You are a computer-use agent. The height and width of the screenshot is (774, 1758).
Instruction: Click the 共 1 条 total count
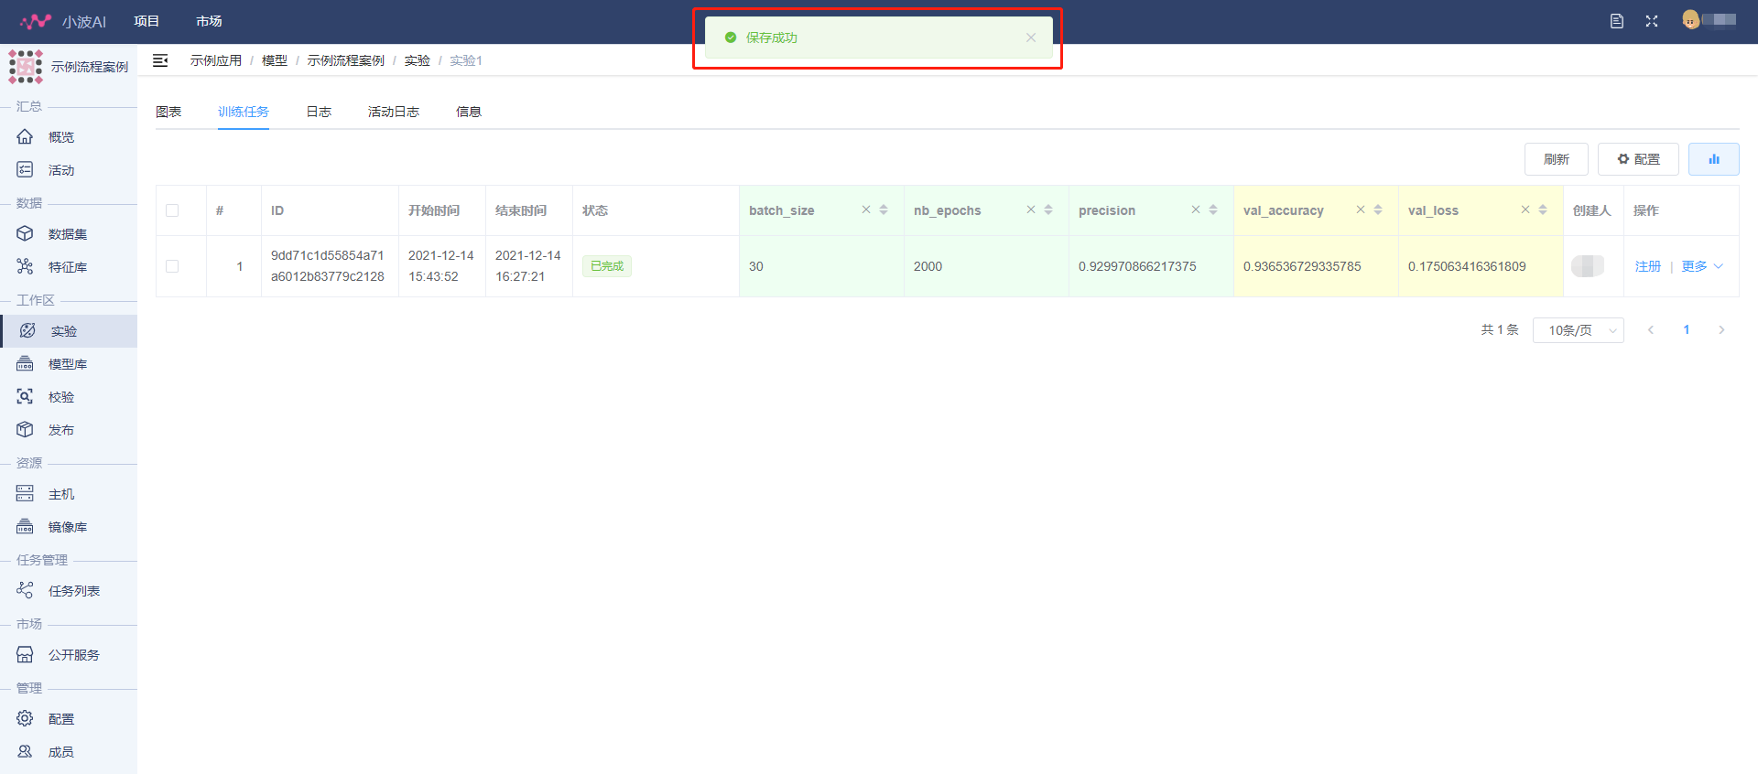coord(1500,330)
